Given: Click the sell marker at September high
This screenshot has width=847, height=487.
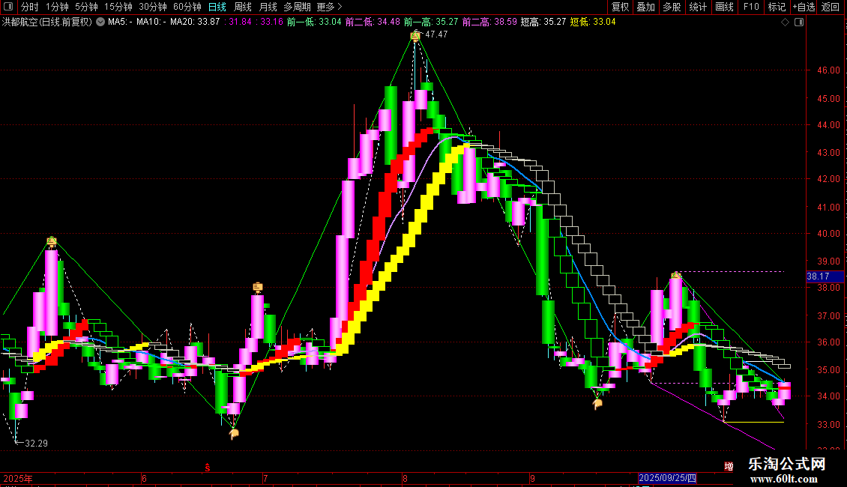Looking at the screenshot, I should 676,276.
